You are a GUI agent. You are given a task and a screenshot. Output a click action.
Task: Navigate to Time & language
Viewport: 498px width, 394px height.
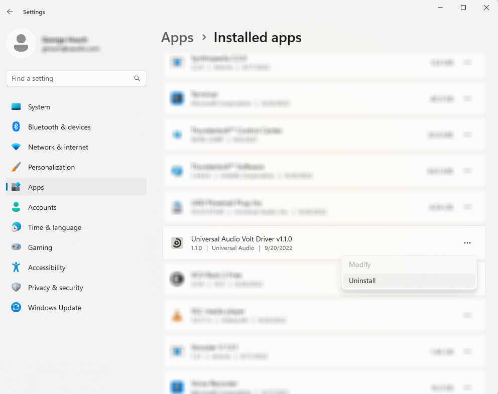[x=76, y=227]
